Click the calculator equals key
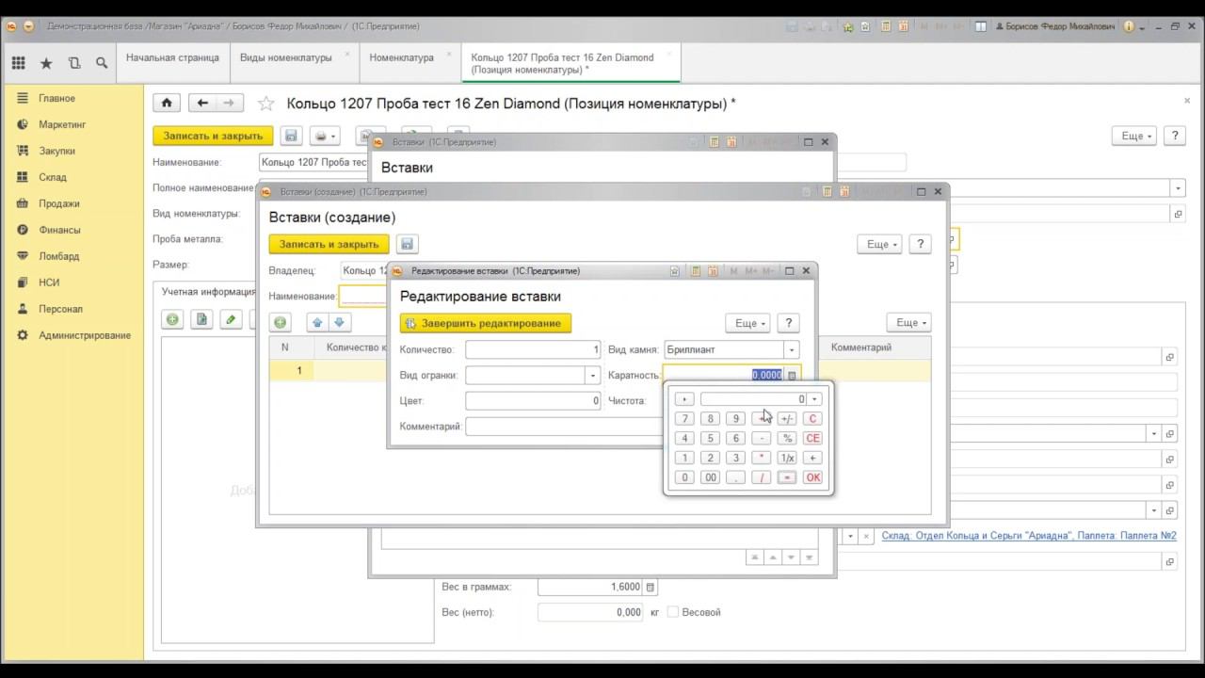 (788, 477)
